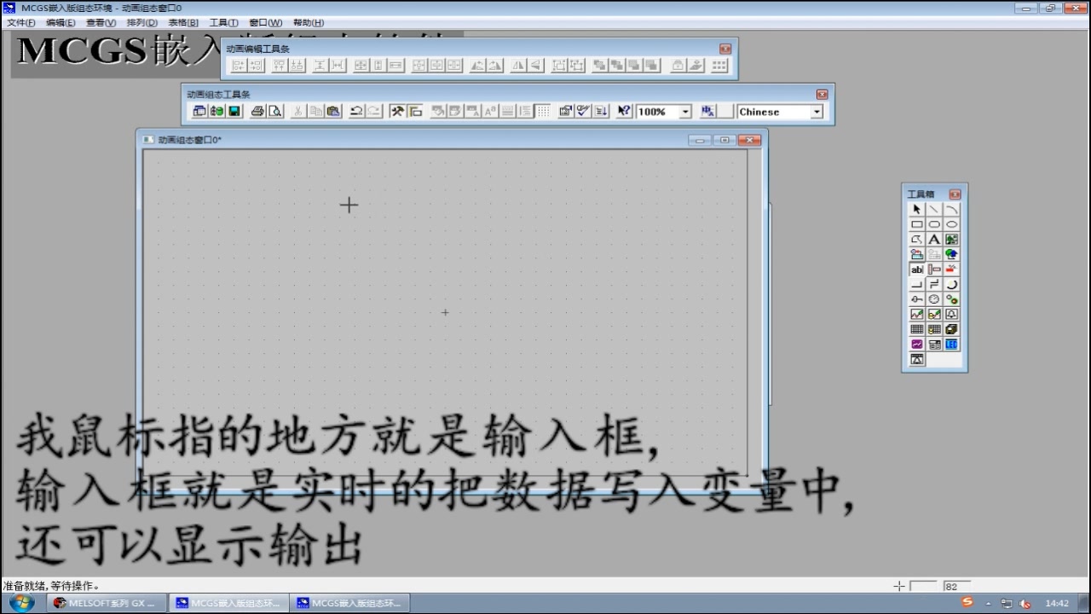
Task: Click the undo arrow icon
Action: (x=356, y=111)
